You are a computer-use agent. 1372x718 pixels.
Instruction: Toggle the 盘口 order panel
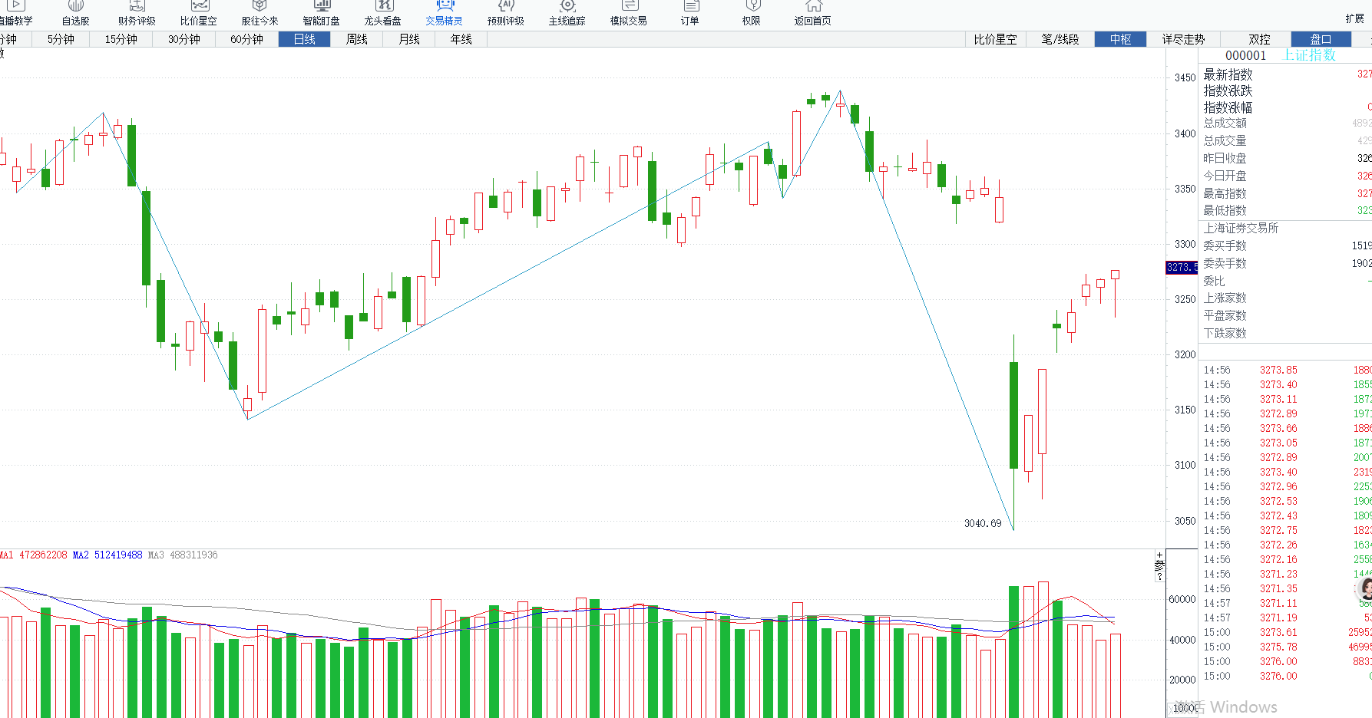click(1320, 39)
